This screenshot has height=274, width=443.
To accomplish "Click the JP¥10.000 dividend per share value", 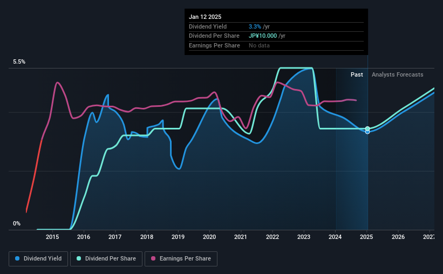I will (263, 36).
